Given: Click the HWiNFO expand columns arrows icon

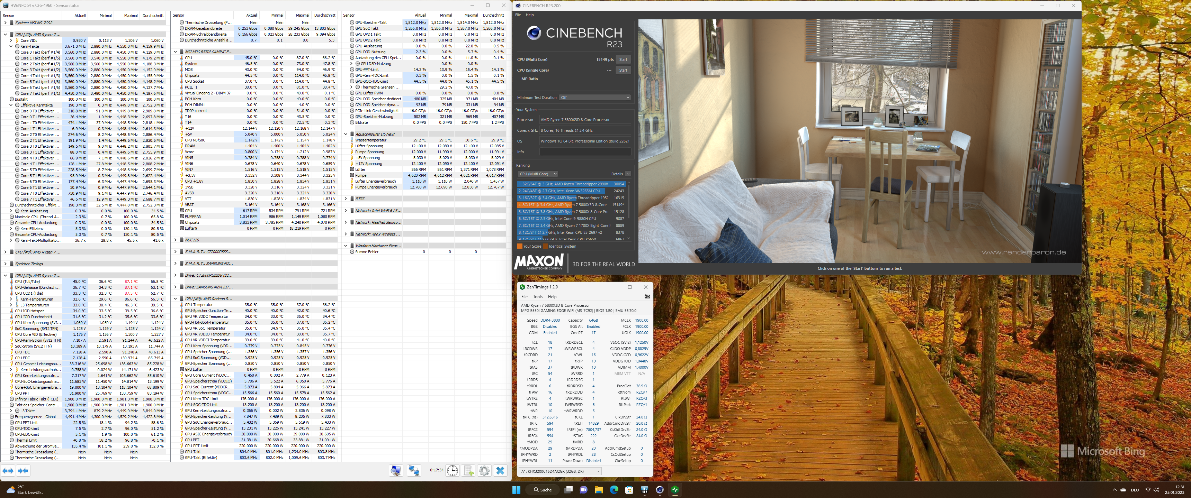Looking at the screenshot, I should (x=8, y=471).
